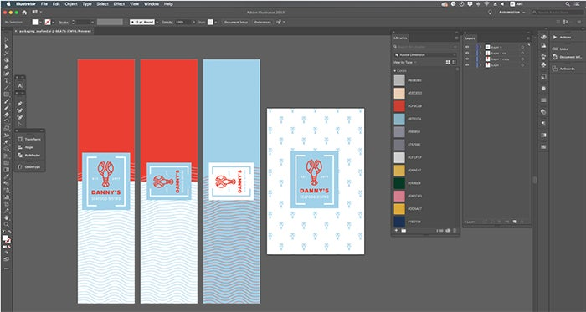
Task: Click the Opacity 100% value field
Action: [x=183, y=22]
